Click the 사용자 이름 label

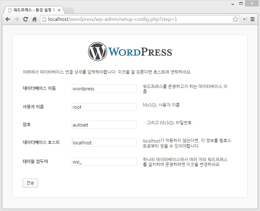(33, 107)
